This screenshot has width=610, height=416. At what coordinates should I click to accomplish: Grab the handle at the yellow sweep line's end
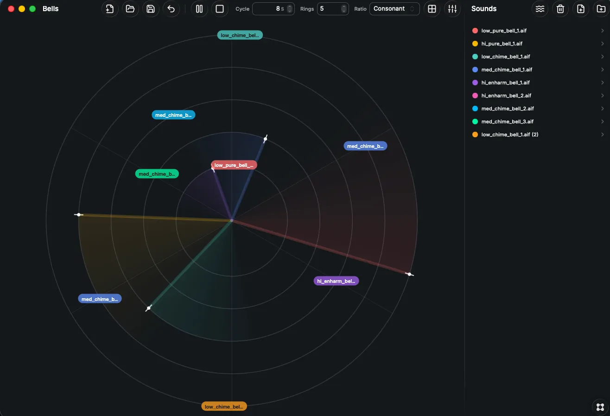(x=79, y=215)
